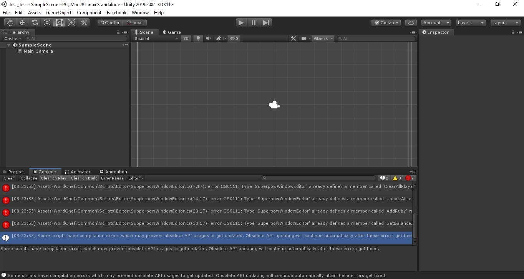The height and width of the screenshot is (279, 524).
Task: Toggle 2D scene view mode
Action: point(186,38)
